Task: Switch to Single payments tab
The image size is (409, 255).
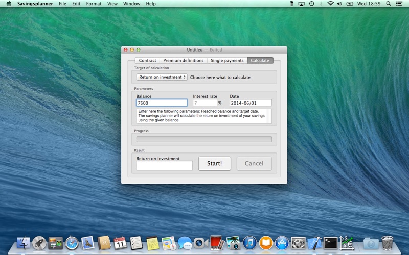Action: pyautogui.click(x=227, y=60)
